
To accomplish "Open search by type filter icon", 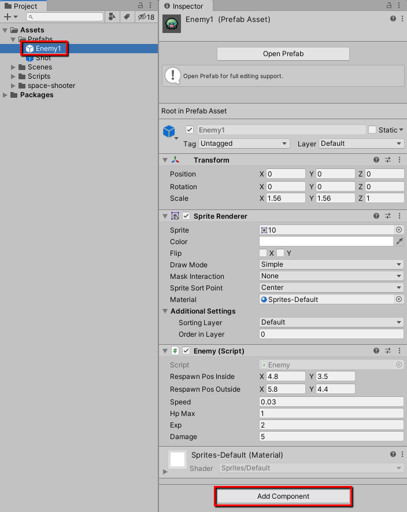I will tap(112, 17).
